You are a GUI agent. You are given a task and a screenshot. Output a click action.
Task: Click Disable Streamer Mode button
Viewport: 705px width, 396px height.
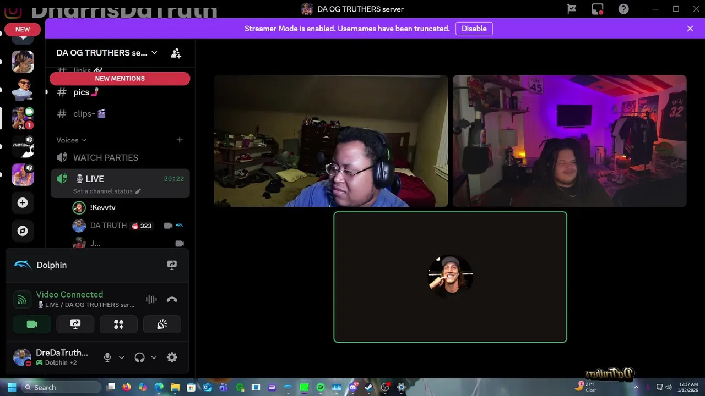(474, 29)
